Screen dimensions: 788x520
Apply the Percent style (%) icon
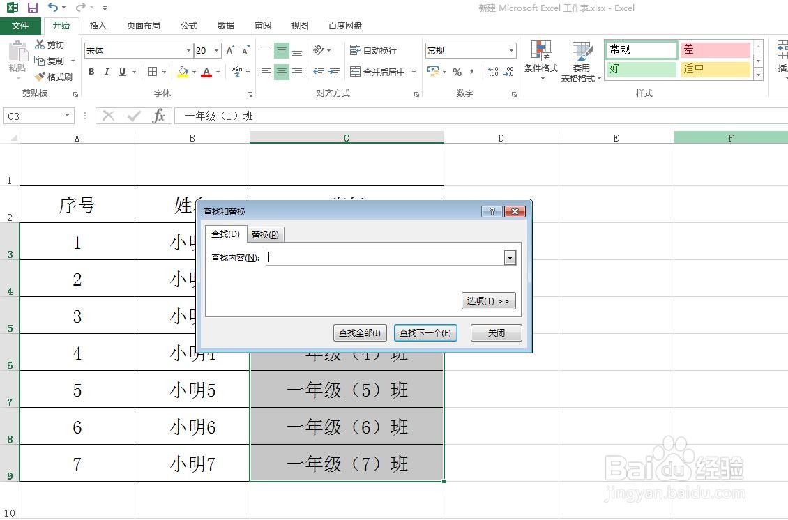(x=457, y=72)
